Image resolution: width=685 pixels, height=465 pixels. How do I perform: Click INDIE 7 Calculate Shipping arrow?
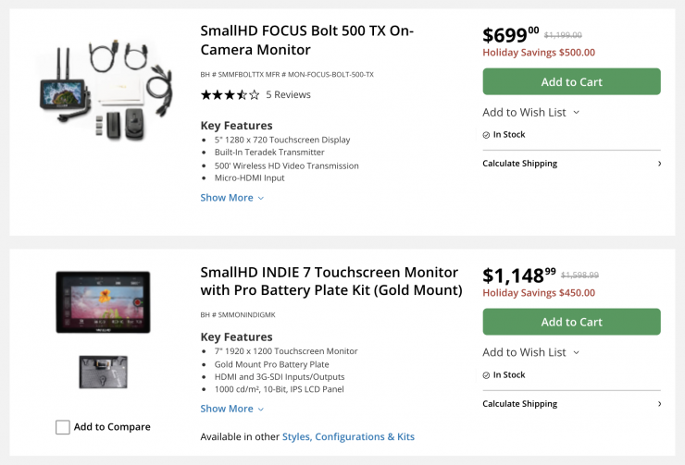659,404
